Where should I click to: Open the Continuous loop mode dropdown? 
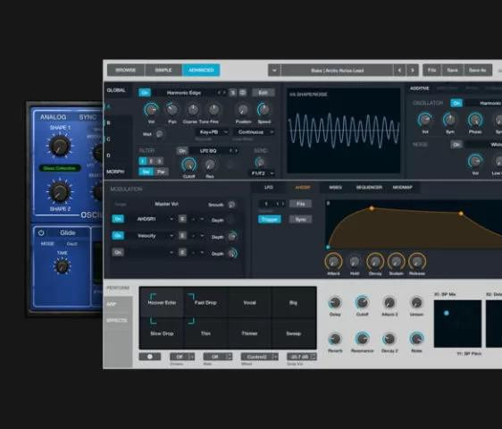pos(254,132)
